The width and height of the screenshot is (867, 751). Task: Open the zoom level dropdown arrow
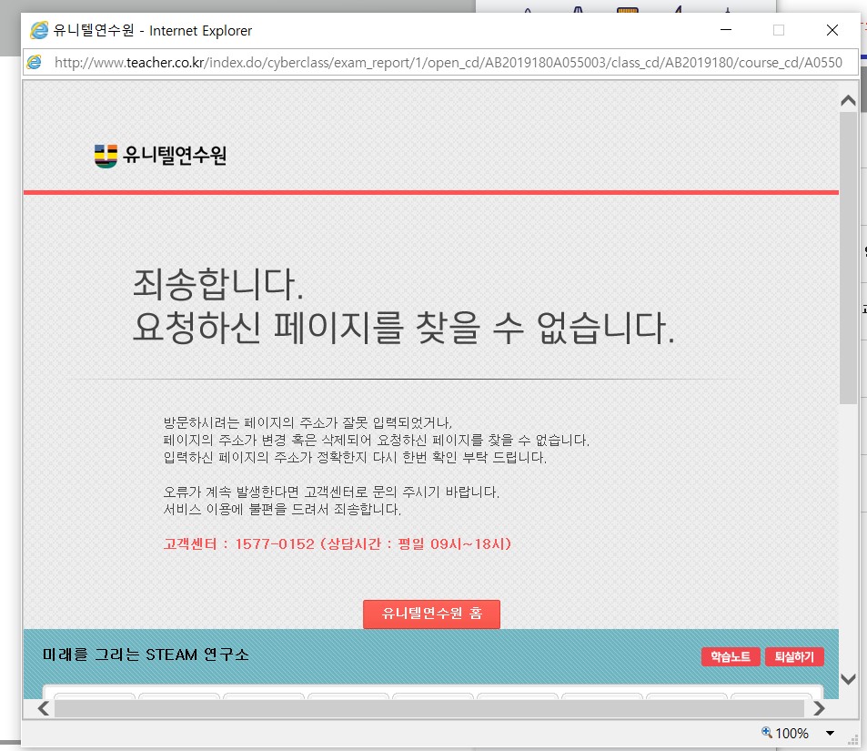point(830,734)
